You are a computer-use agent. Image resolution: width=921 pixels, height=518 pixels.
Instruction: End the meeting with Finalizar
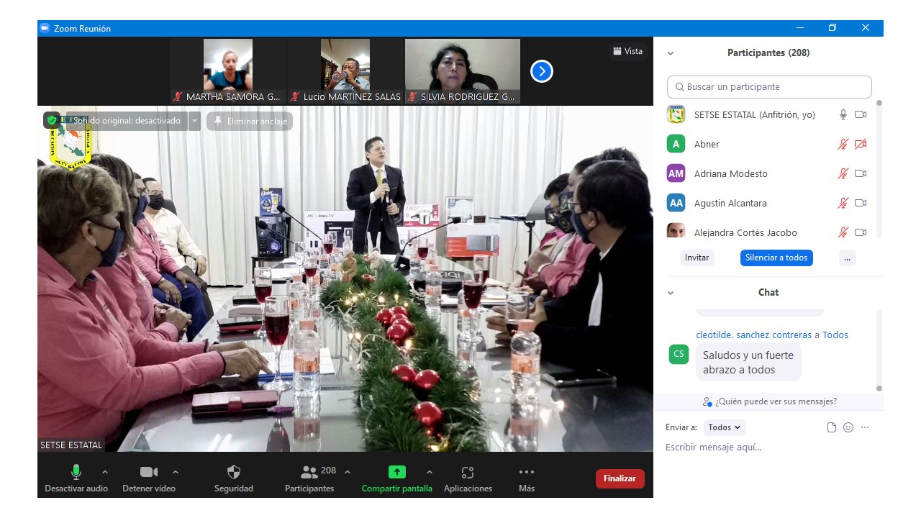pyautogui.click(x=620, y=478)
